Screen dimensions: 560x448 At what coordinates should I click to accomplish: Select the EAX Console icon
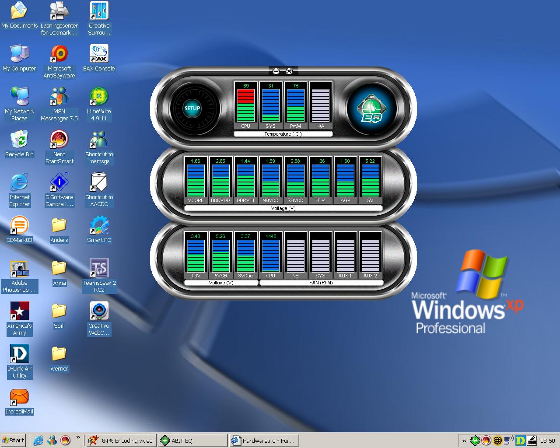pyautogui.click(x=99, y=58)
